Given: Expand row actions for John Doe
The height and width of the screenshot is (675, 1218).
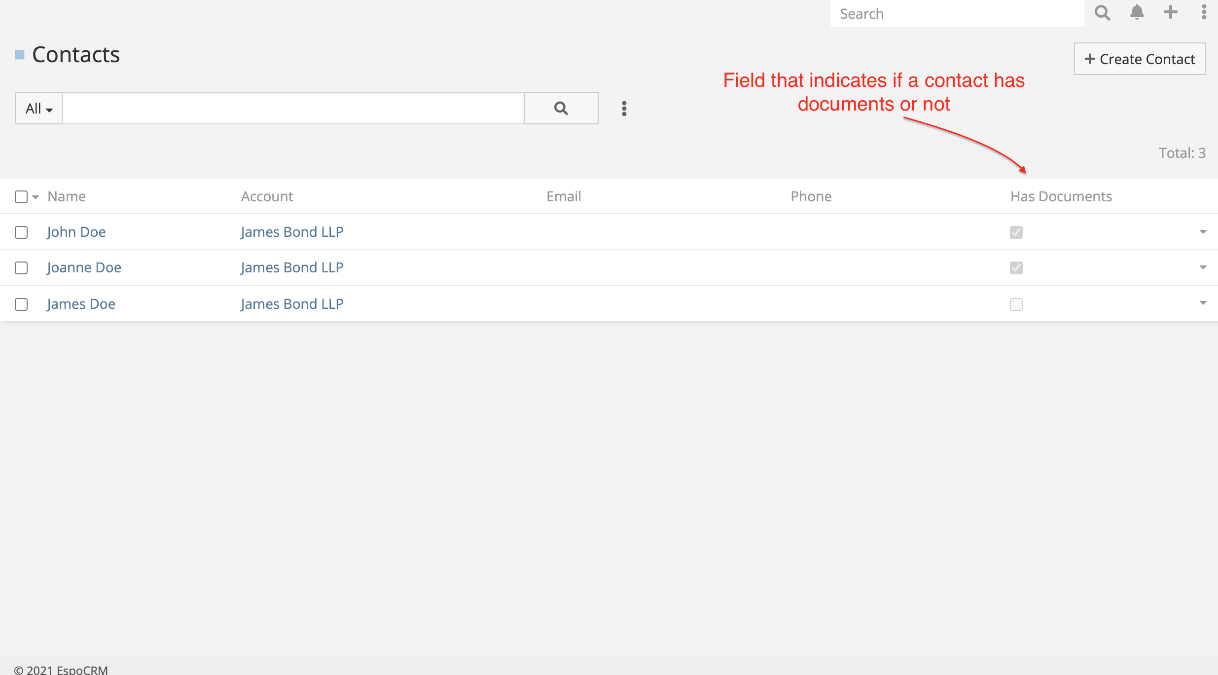Looking at the screenshot, I should (1203, 232).
